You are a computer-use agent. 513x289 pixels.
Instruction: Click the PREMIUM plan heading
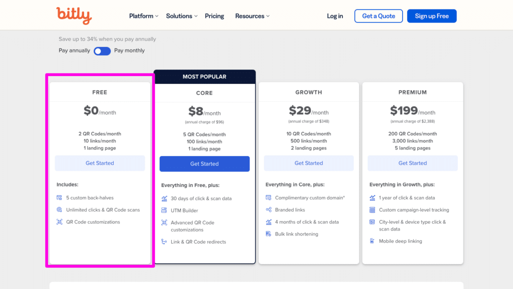pyautogui.click(x=413, y=92)
